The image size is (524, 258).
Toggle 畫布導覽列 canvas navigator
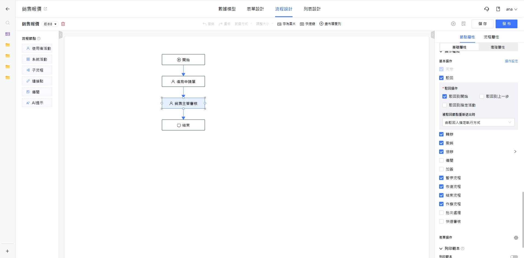pos(330,24)
